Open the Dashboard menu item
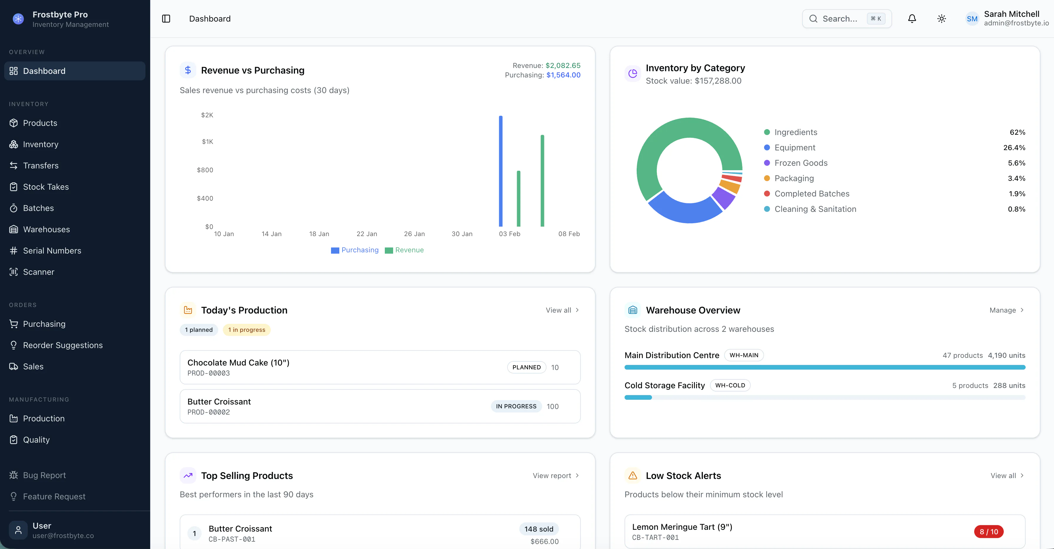Viewport: 1054px width, 549px height. [74, 71]
